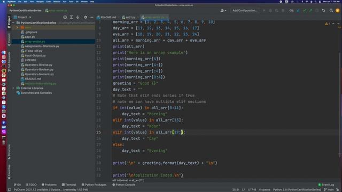Screen dimensions: 342x192
Task: Expand the orange venv folder
Action: [17, 27]
